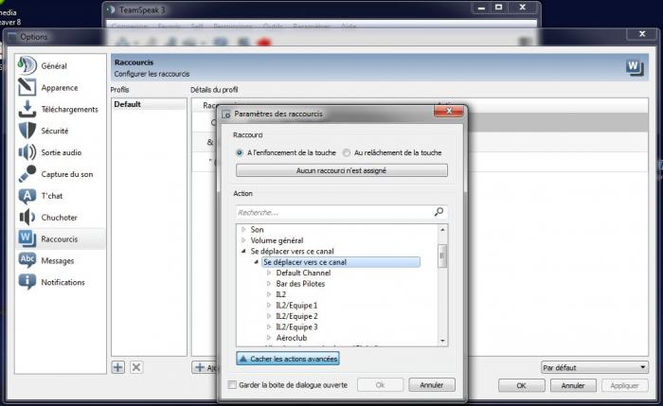
Task: Select 'Default Channel' tree row
Action: click(304, 273)
